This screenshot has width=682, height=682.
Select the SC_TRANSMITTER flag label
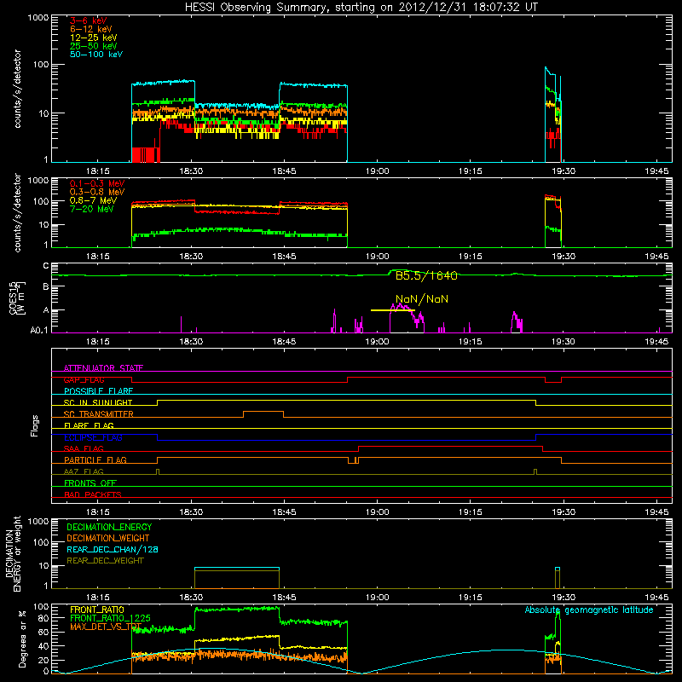[x=98, y=414]
